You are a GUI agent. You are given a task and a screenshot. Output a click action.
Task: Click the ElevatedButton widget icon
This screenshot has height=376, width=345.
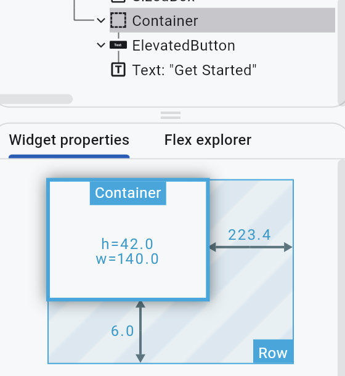click(x=118, y=45)
